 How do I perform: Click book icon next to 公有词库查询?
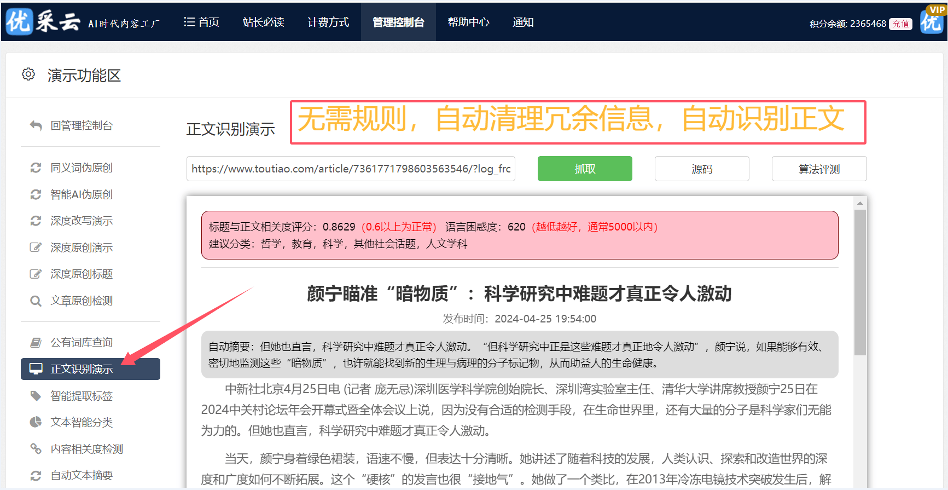pos(36,343)
